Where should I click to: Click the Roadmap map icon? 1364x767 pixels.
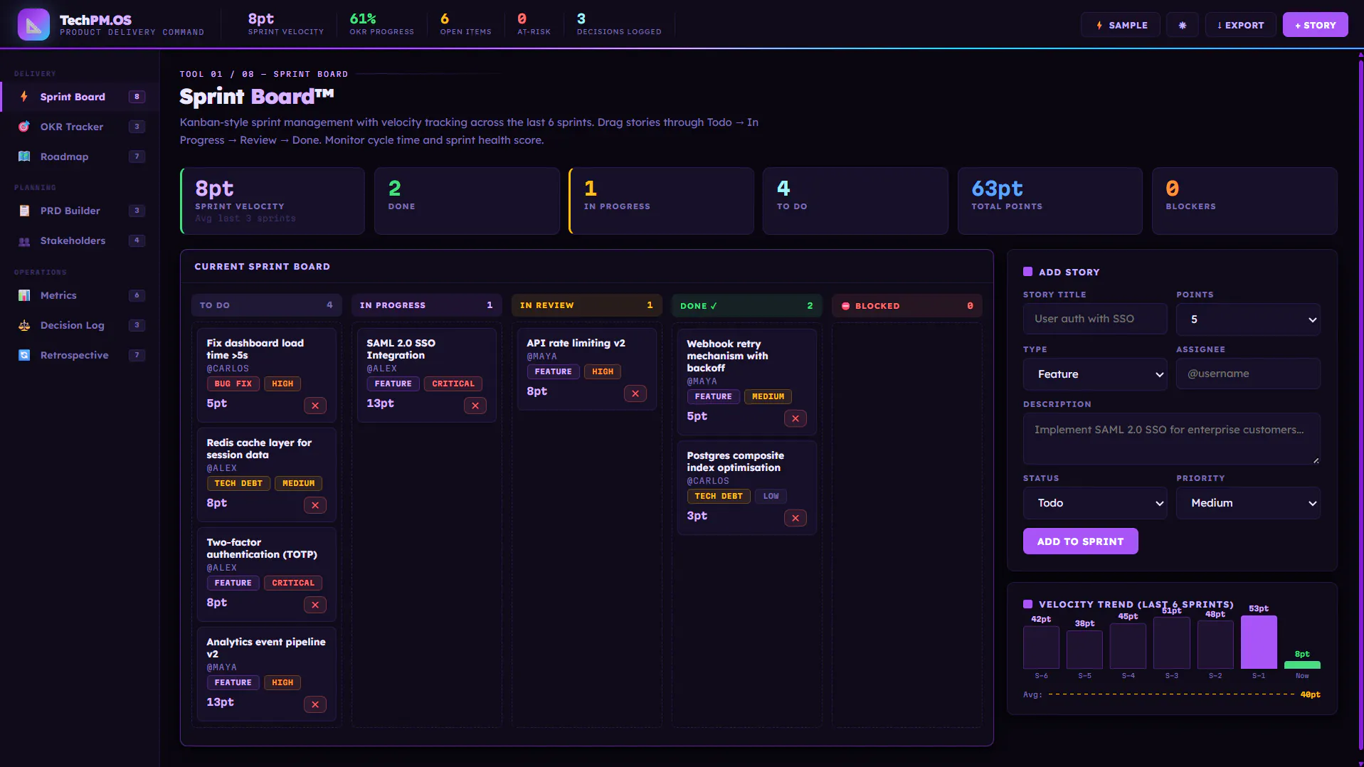point(24,157)
